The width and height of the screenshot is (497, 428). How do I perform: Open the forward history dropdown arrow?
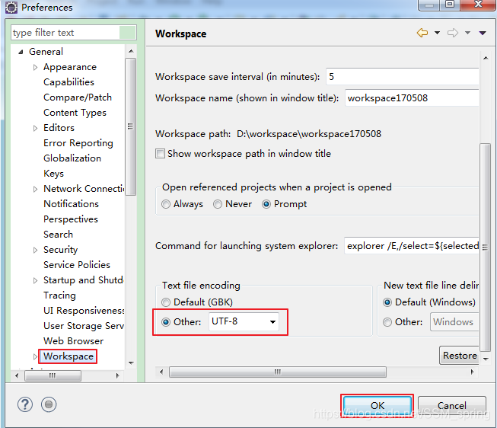pos(467,33)
